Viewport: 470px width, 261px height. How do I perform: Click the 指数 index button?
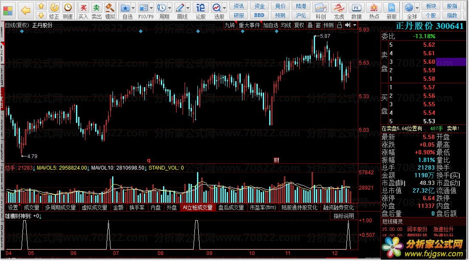click(452, 15)
